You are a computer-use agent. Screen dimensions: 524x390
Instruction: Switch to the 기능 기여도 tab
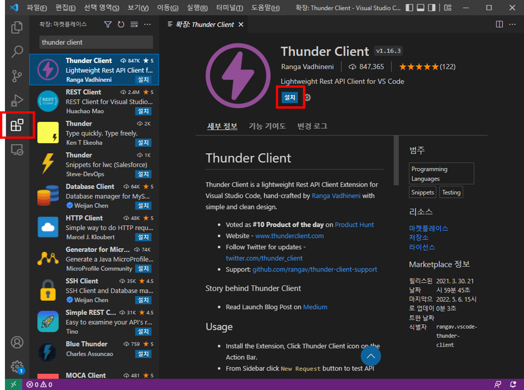point(267,126)
